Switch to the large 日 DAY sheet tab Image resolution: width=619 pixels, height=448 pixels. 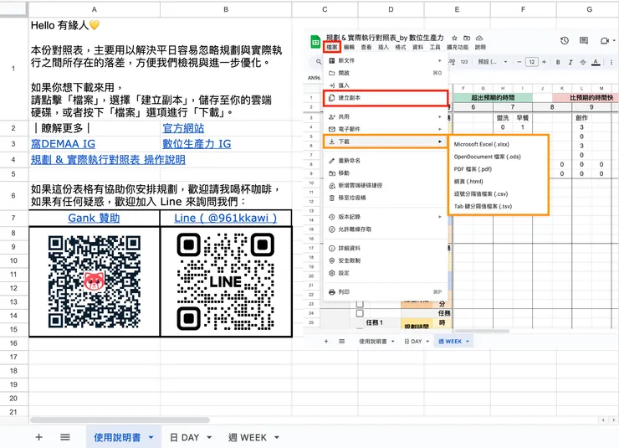coord(184,437)
